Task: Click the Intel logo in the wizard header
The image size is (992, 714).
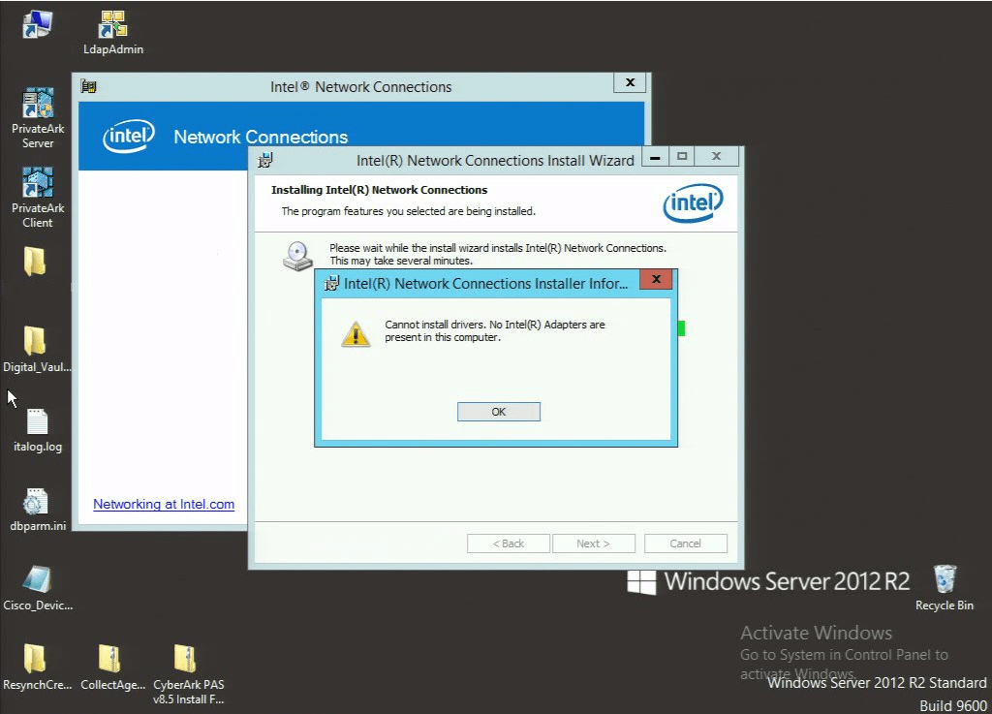Action: pyautogui.click(x=693, y=202)
